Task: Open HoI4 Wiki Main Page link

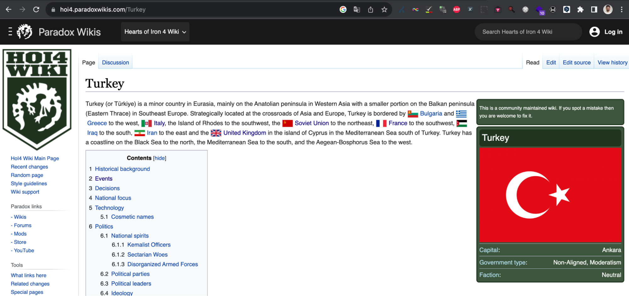Action: tap(35, 158)
